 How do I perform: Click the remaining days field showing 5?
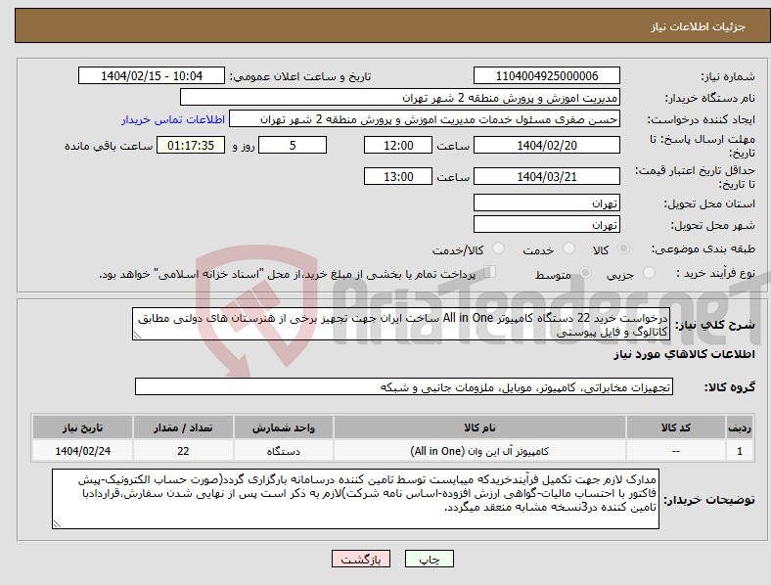(x=293, y=145)
